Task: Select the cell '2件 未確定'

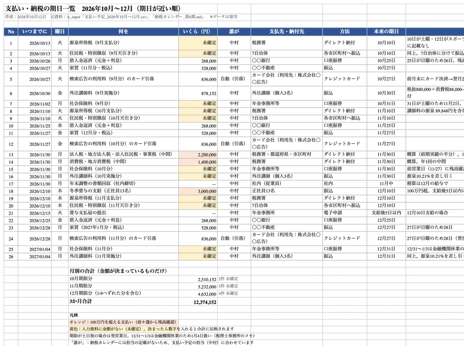Action: click(x=234, y=279)
